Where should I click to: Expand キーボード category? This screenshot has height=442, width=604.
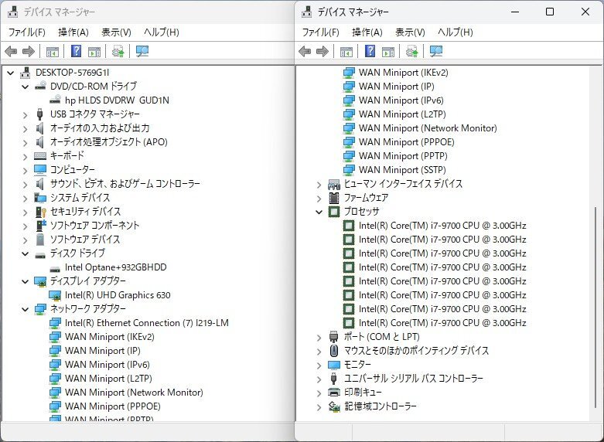[x=25, y=156]
